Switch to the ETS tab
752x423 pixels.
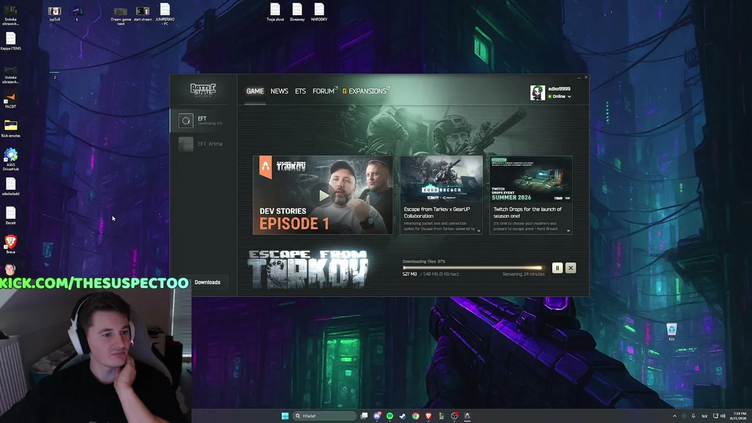point(300,91)
